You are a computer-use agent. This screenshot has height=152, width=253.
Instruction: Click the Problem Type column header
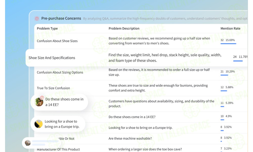coord(47,28)
